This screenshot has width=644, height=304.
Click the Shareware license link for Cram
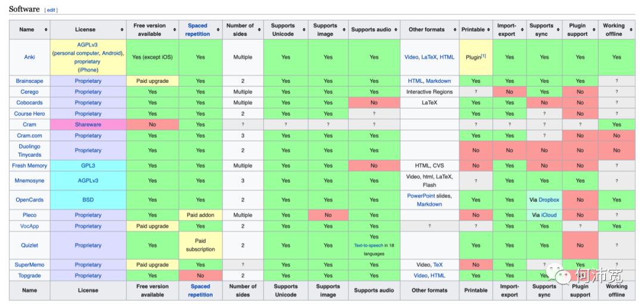click(x=88, y=125)
